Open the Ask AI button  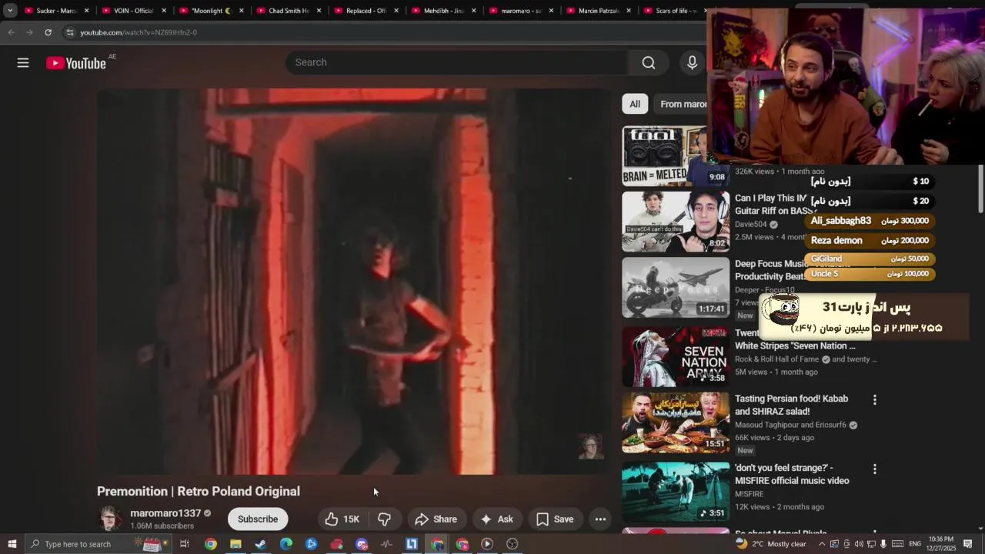pos(496,519)
